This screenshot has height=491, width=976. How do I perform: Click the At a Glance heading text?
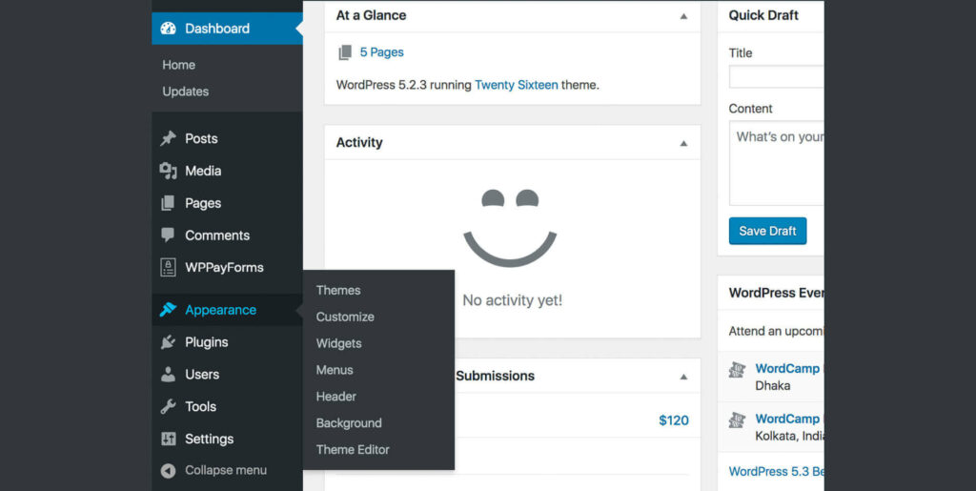click(371, 15)
